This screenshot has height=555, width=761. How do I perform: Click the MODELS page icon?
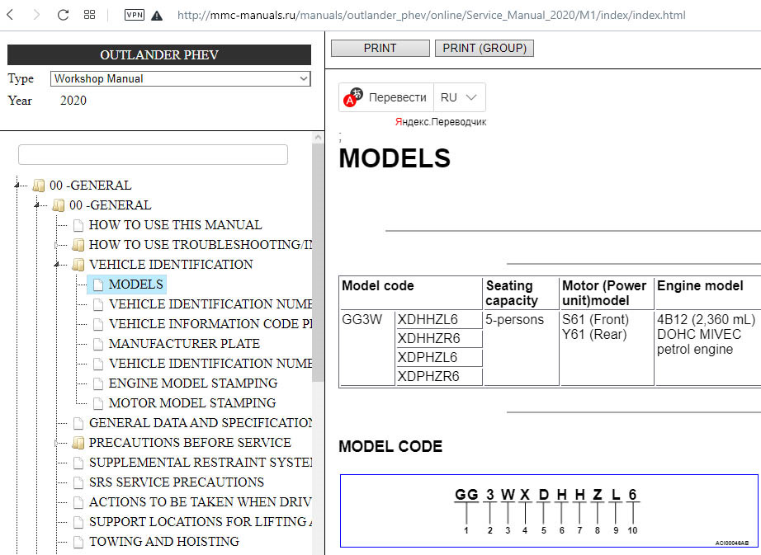(98, 285)
